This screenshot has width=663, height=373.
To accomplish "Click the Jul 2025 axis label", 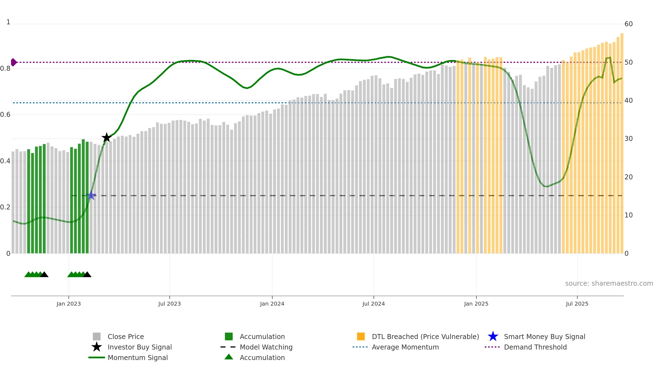I will 577,304.
